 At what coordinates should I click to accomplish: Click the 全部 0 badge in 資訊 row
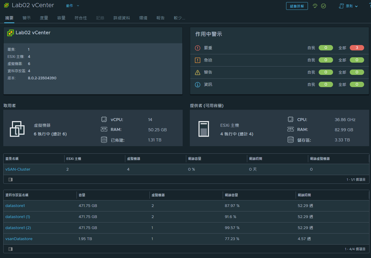pyautogui.click(x=357, y=84)
